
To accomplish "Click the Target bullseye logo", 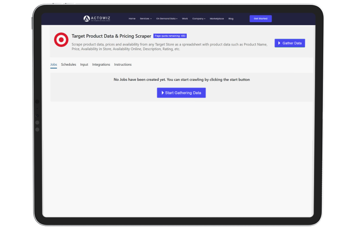I will pyautogui.click(x=61, y=40).
